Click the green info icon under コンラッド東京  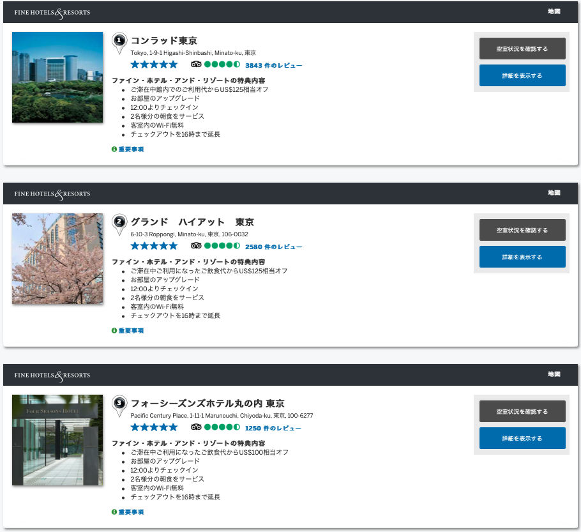click(114, 149)
